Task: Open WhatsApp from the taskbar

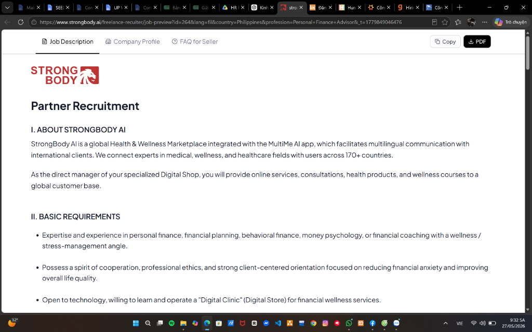Action: (x=349, y=323)
